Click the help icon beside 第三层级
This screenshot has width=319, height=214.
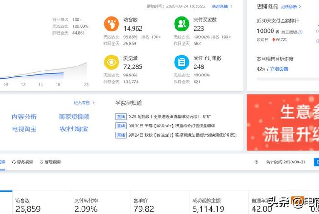pos(300,32)
